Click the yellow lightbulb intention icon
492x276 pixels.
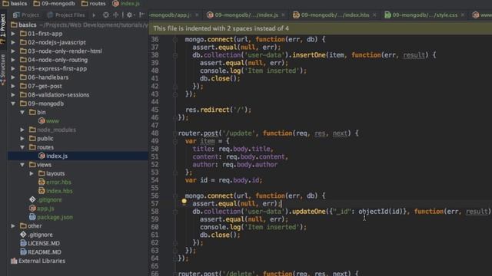tap(184, 202)
